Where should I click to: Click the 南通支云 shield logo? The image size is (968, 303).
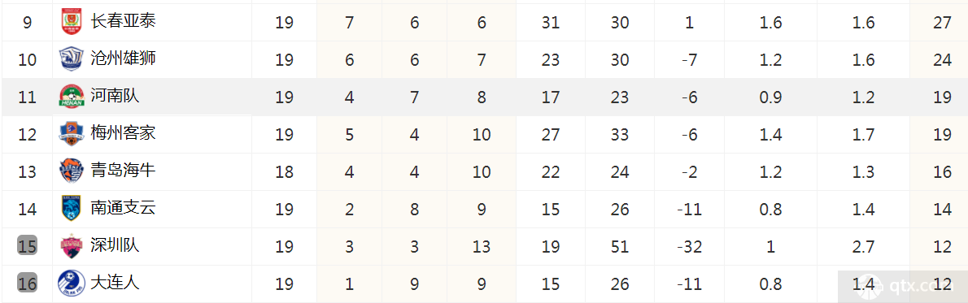point(71,209)
